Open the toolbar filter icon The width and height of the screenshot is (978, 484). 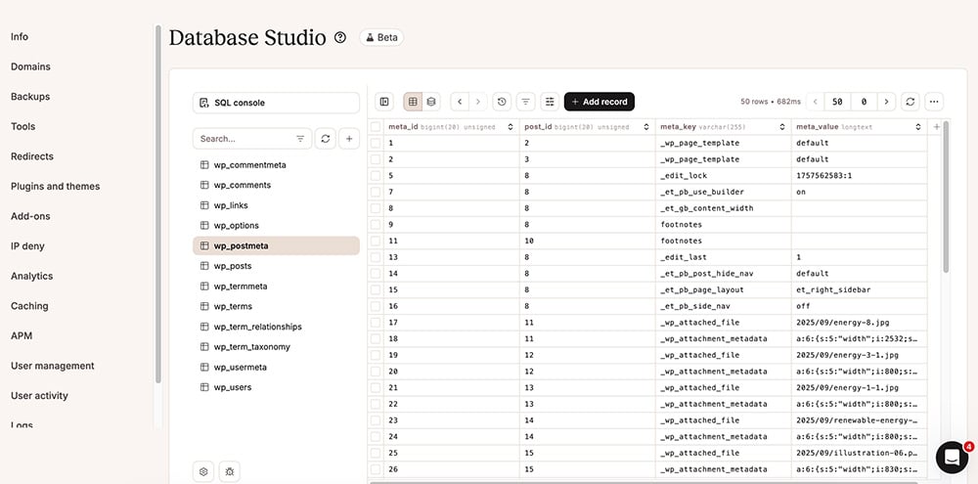pyautogui.click(x=526, y=102)
